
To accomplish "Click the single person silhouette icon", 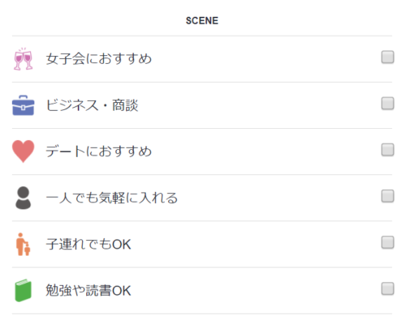I will pos(24,198).
